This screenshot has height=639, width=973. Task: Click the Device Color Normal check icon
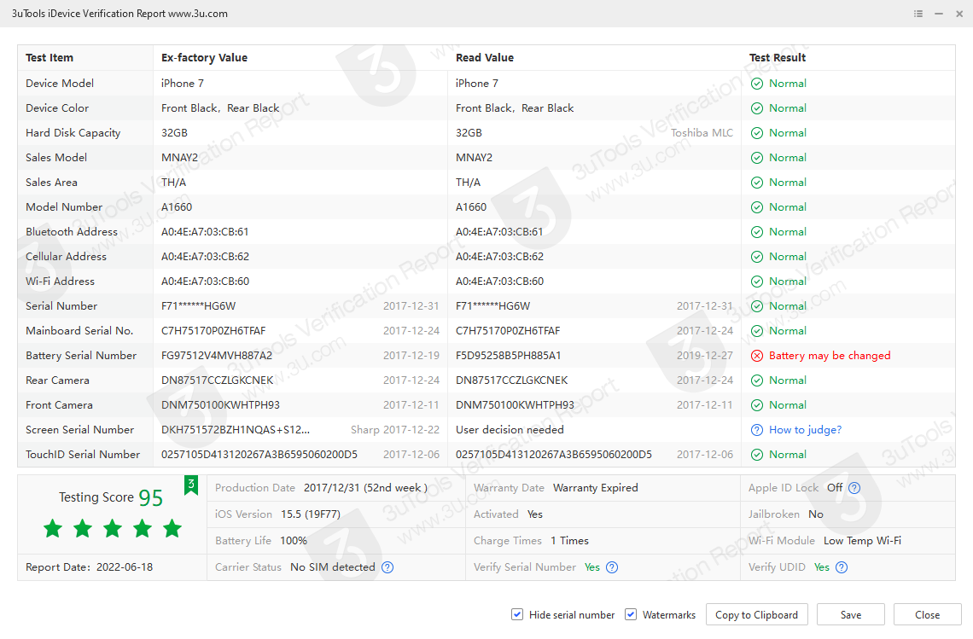[x=756, y=108]
